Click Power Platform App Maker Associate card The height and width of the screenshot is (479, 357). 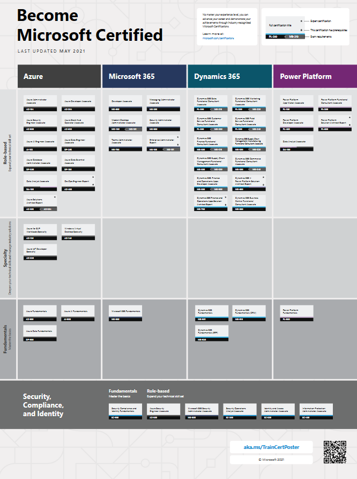coord(296,103)
